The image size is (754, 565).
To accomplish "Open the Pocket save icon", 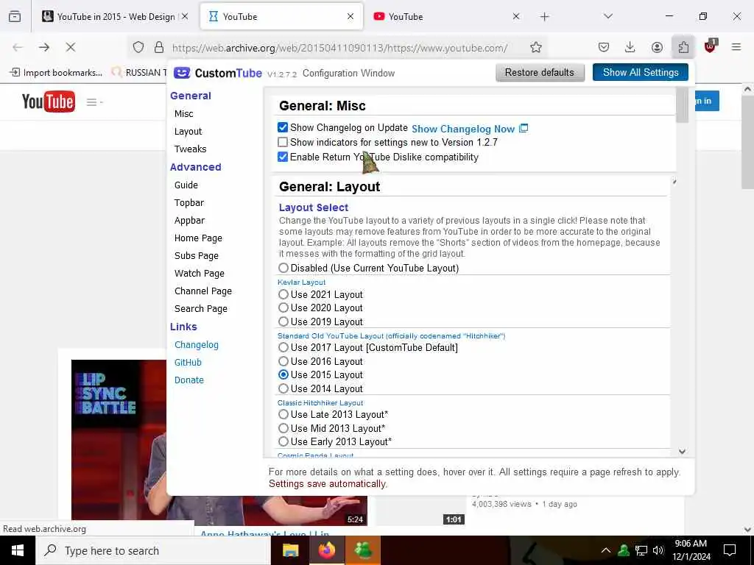I will [x=604, y=47].
